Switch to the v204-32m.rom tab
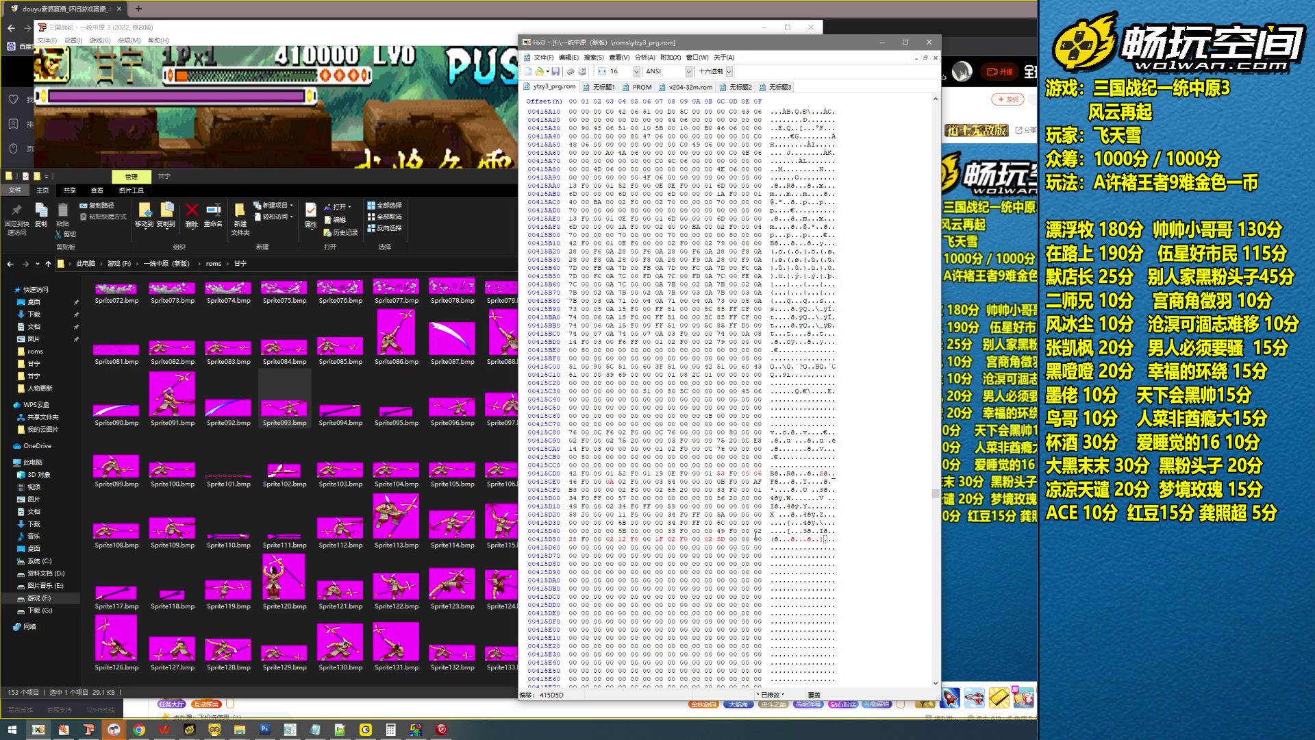The width and height of the screenshot is (1315, 740). [686, 87]
